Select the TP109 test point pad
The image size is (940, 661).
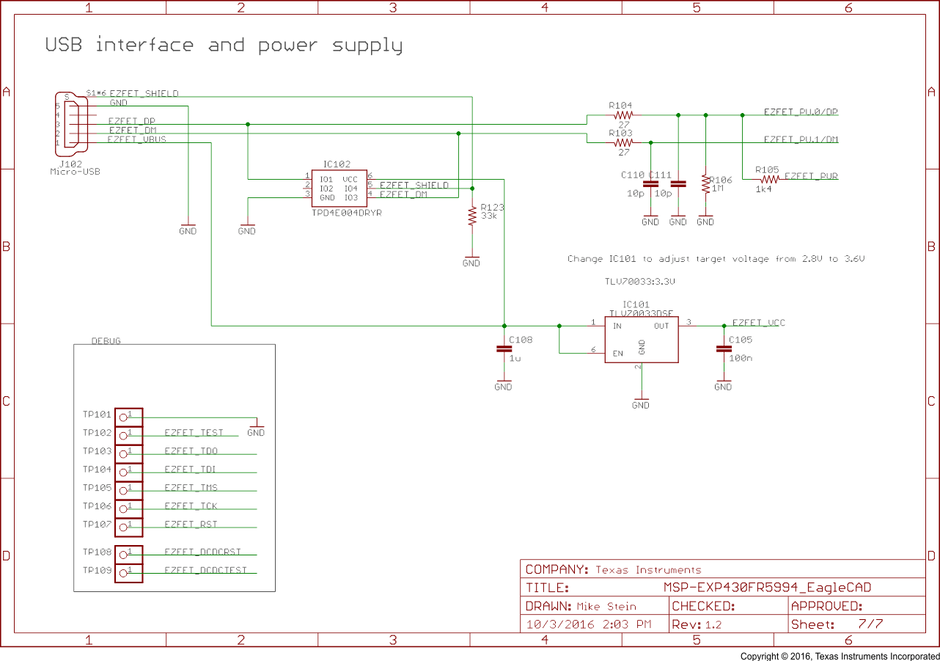pos(128,572)
